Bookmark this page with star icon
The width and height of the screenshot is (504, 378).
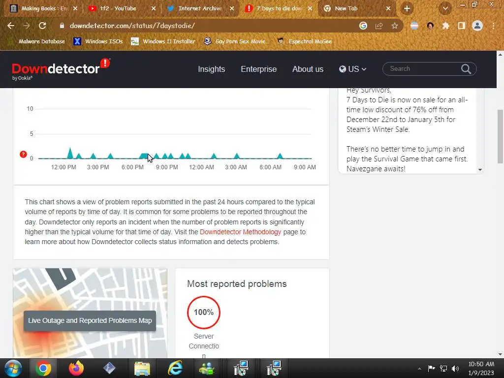[395, 26]
